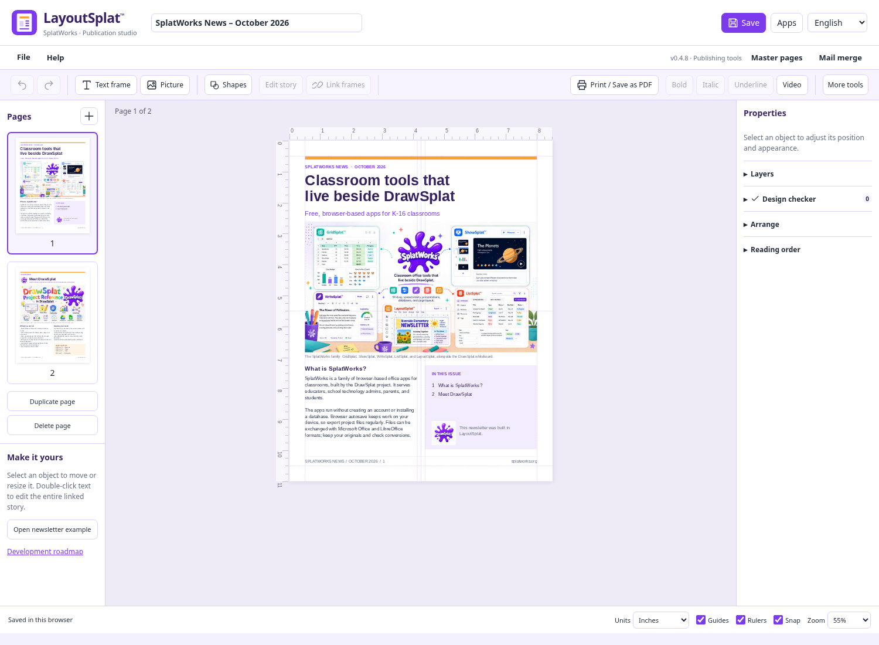Select page 2 thumbnail
The width and height of the screenshot is (879, 645).
tap(52, 322)
